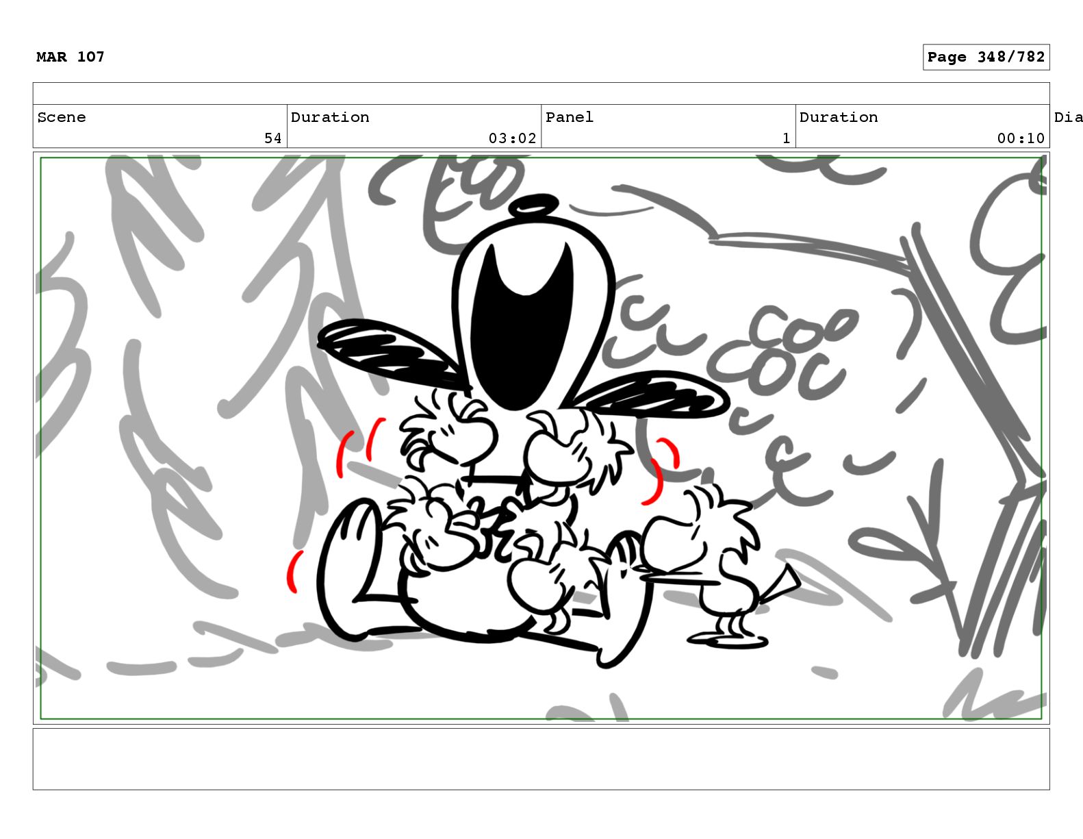This screenshot has height=839, width=1083.
Task: Click the storyboard panel drawing thumbnail
Action: (x=541, y=438)
